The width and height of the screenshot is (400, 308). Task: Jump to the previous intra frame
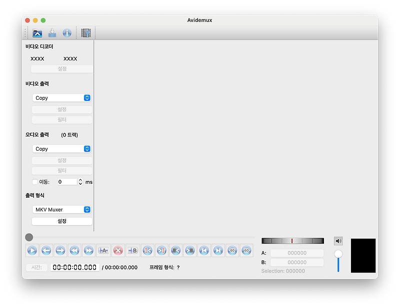(x=146, y=251)
